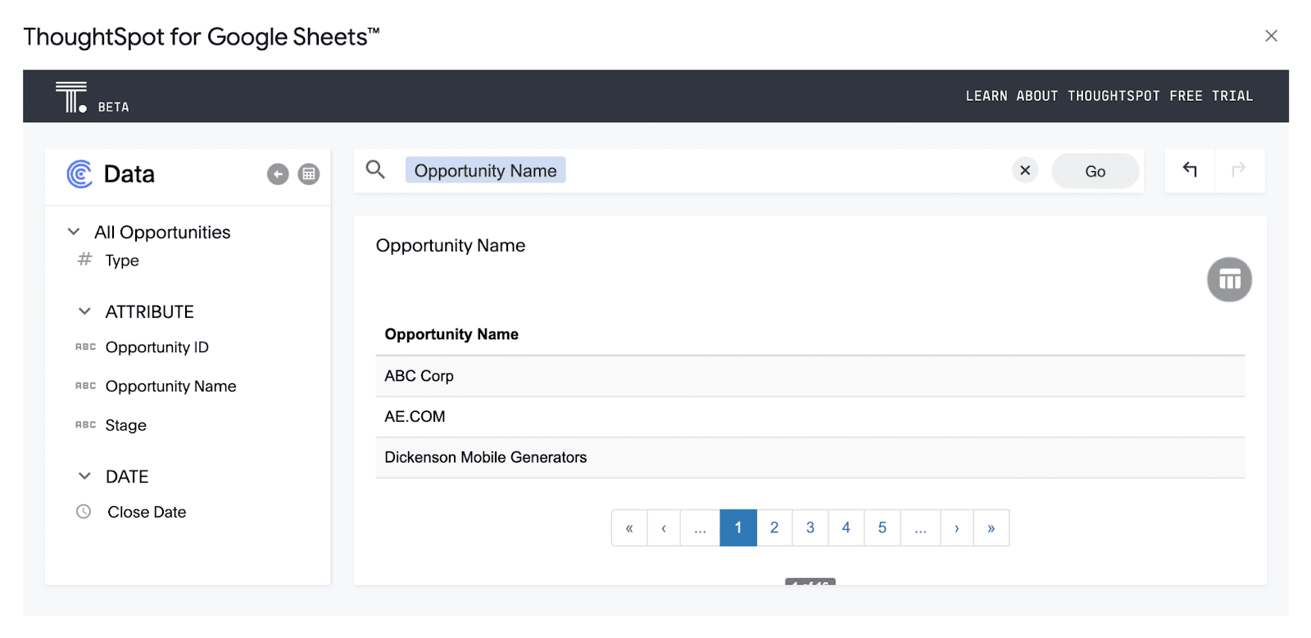Click the Opportunity Name column header

click(x=451, y=334)
